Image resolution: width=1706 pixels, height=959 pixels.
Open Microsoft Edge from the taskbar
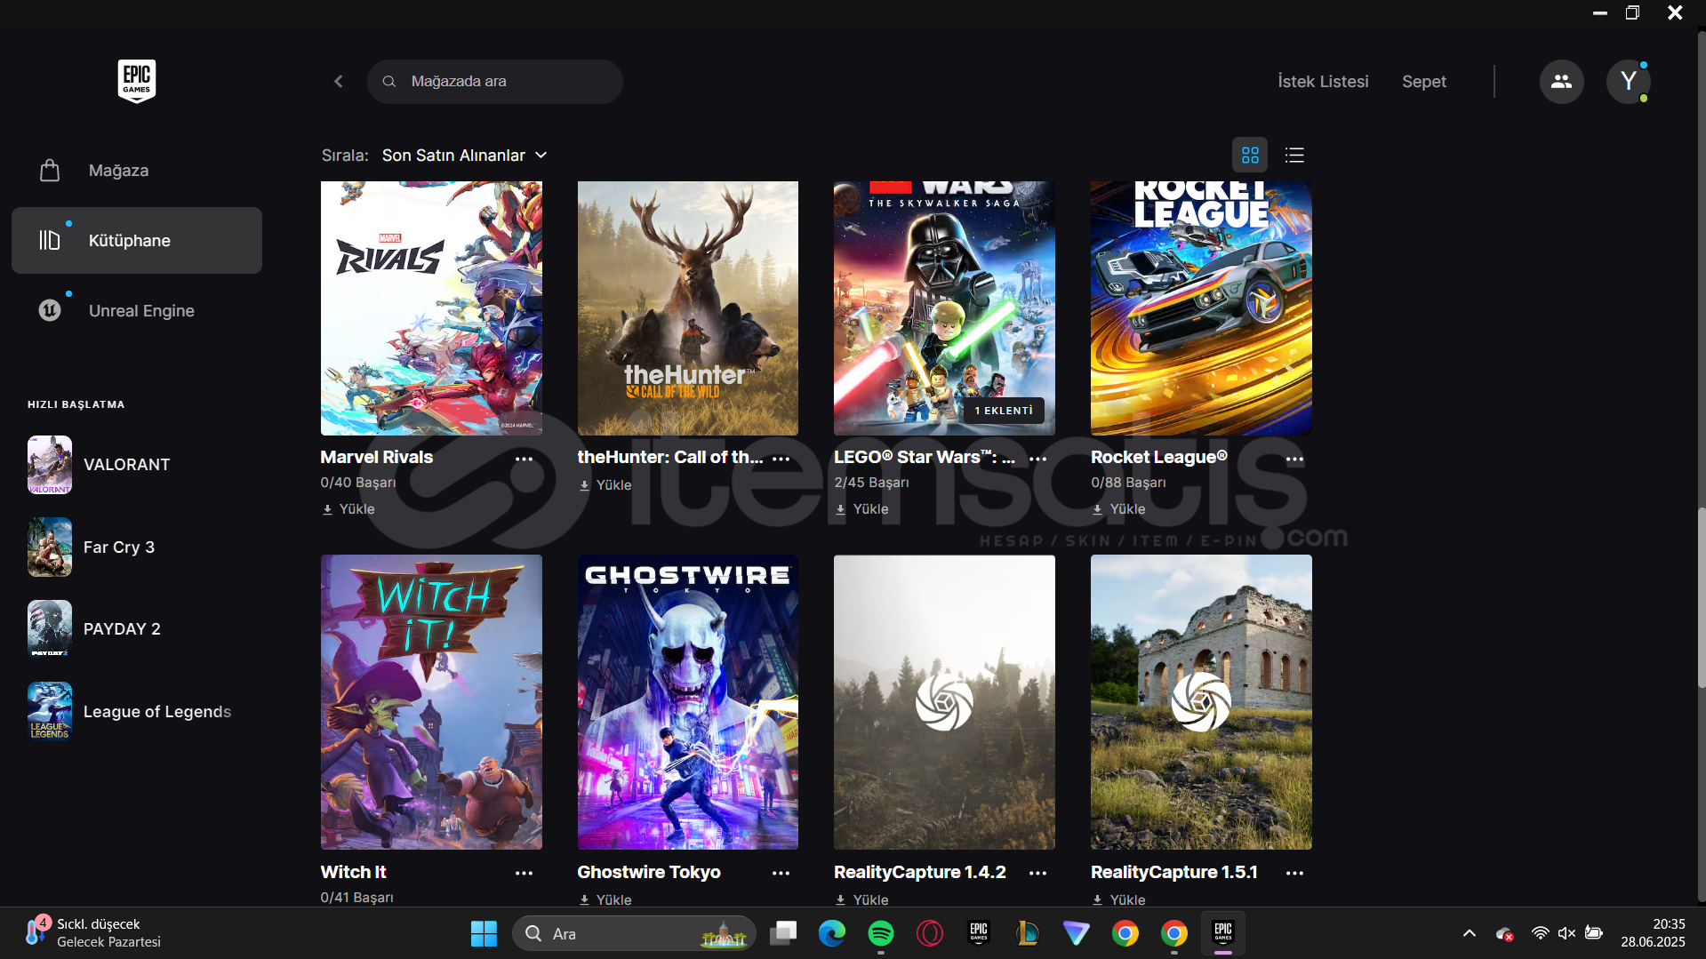point(832,933)
